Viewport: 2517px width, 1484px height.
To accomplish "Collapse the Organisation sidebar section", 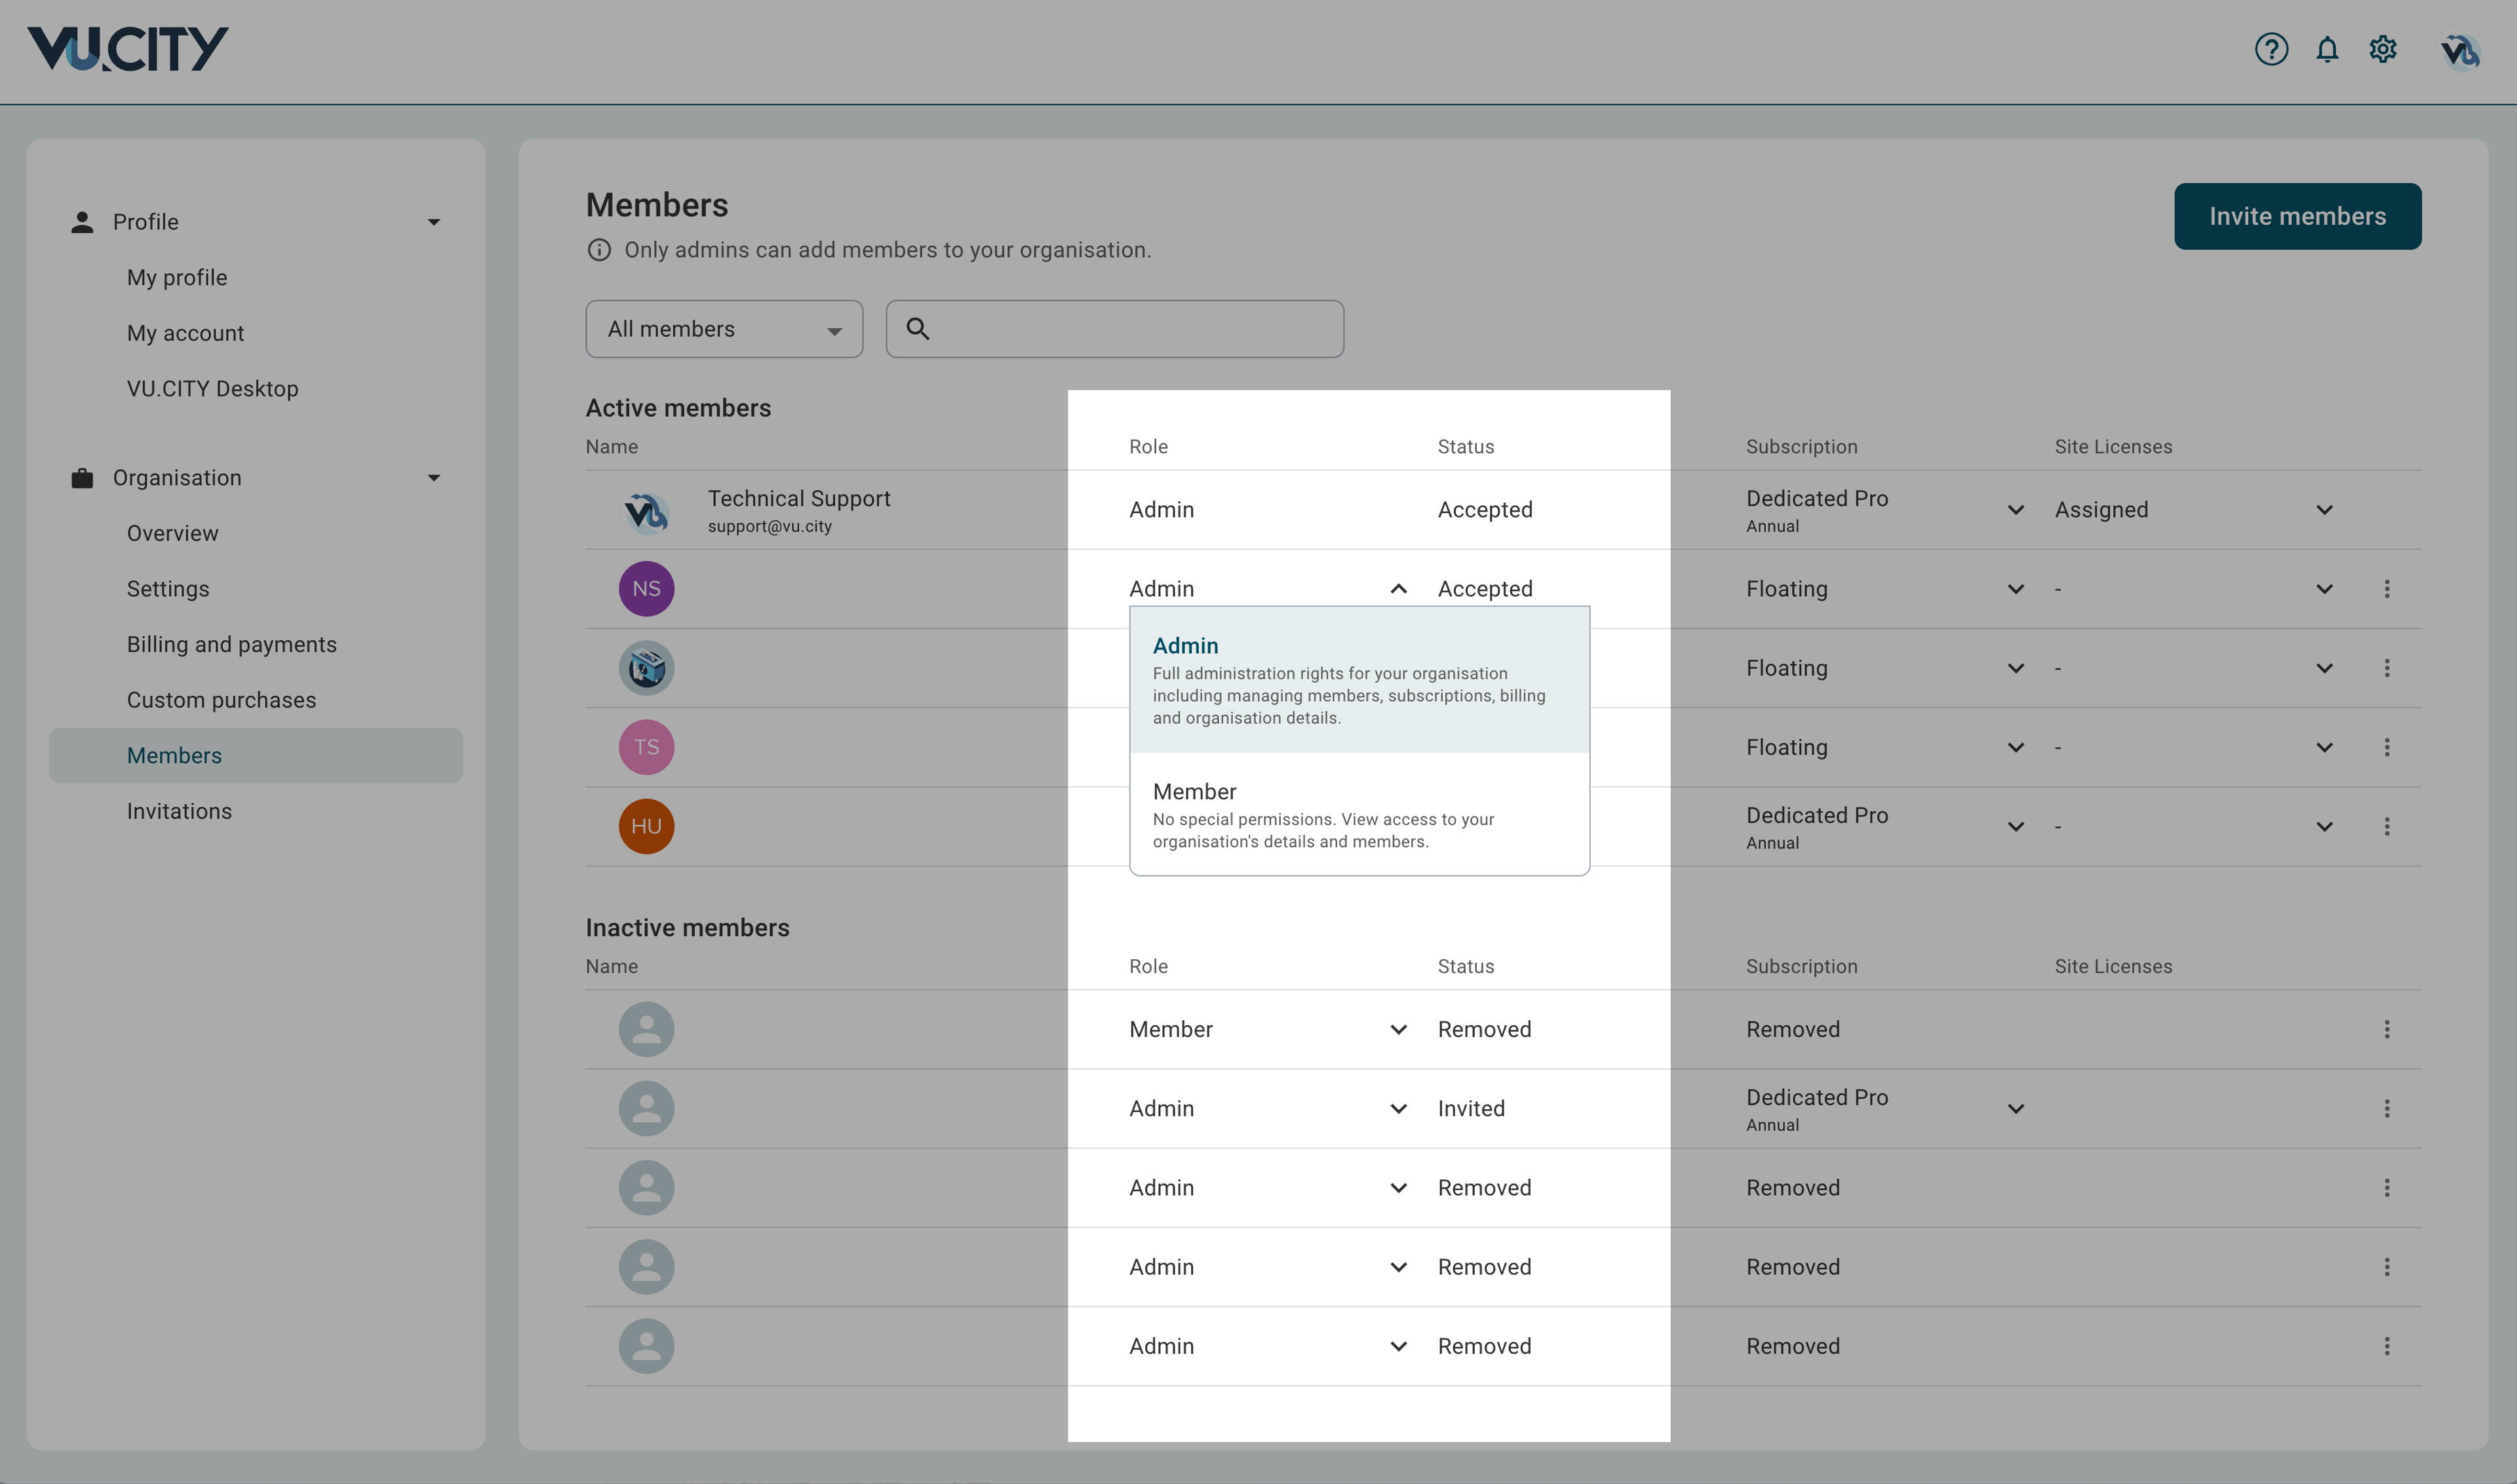I will [x=433, y=478].
